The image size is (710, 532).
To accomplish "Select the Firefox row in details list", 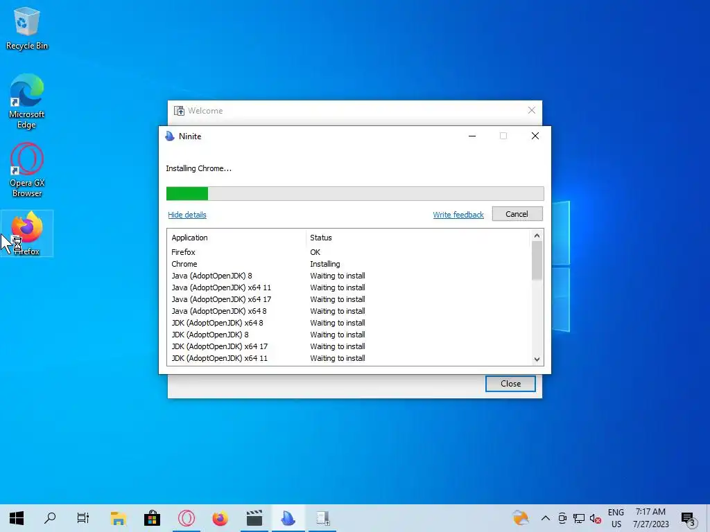I will [349, 252].
